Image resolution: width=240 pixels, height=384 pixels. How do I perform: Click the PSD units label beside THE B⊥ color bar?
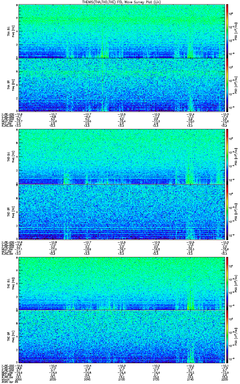(236, 283)
